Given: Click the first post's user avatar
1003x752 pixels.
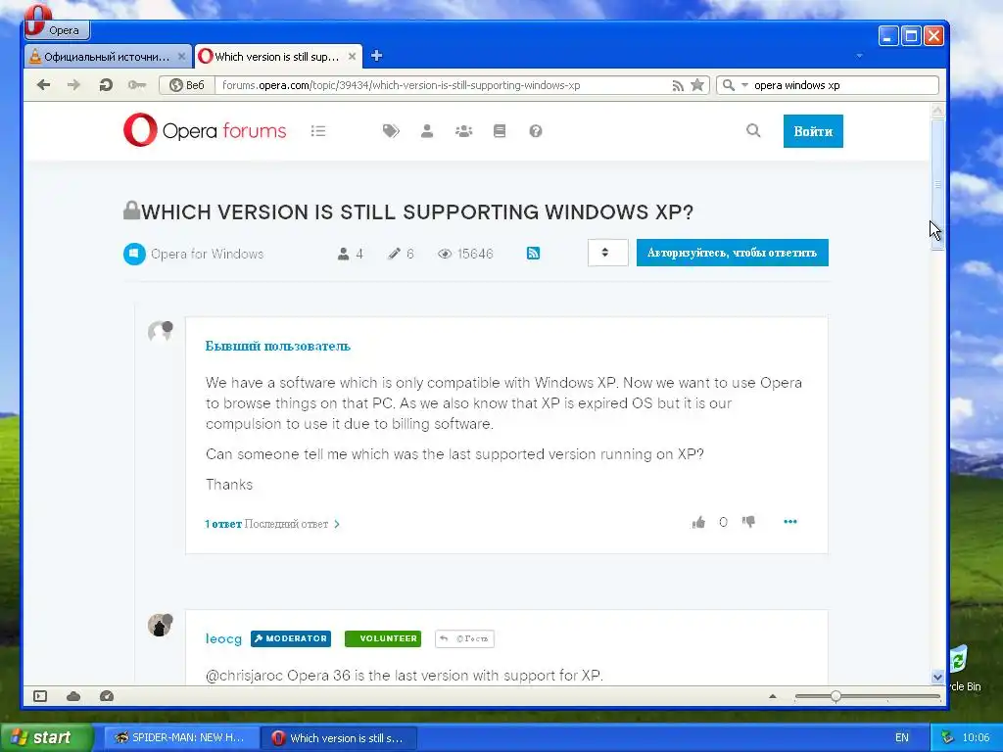Looking at the screenshot, I should pyautogui.click(x=160, y=332).
